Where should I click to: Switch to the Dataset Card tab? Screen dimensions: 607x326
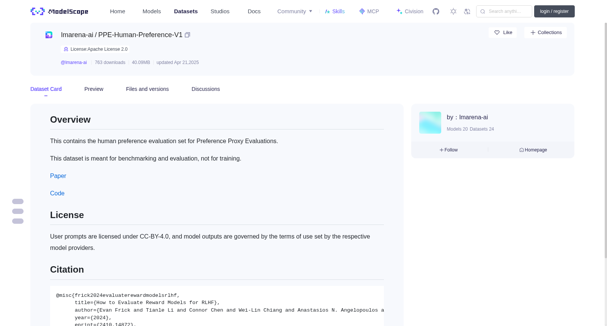coord(46,89)
